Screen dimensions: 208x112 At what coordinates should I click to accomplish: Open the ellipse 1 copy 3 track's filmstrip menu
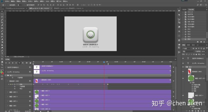click(30, 92)
